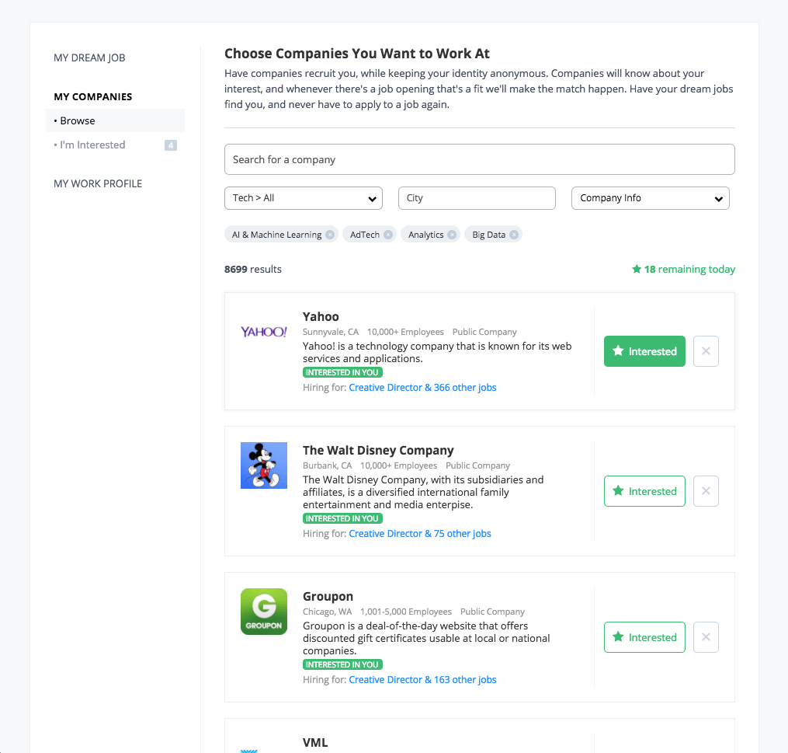Image resolution: width=788 pixels, height=753 pixels.
Task: Remove the Big Data filter tag
Action: tap(514, 235)
